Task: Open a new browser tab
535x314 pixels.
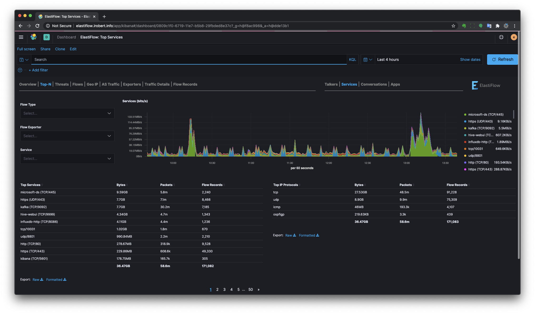Action: coord(104,17)
